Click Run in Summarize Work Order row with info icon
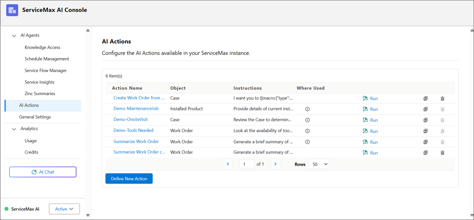The image size is (474, 220). (x=370, y=142)
